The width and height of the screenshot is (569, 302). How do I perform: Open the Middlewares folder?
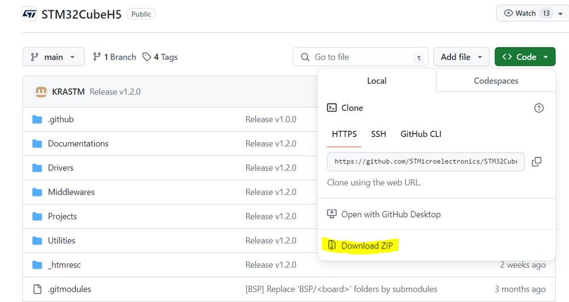(71, 192)
